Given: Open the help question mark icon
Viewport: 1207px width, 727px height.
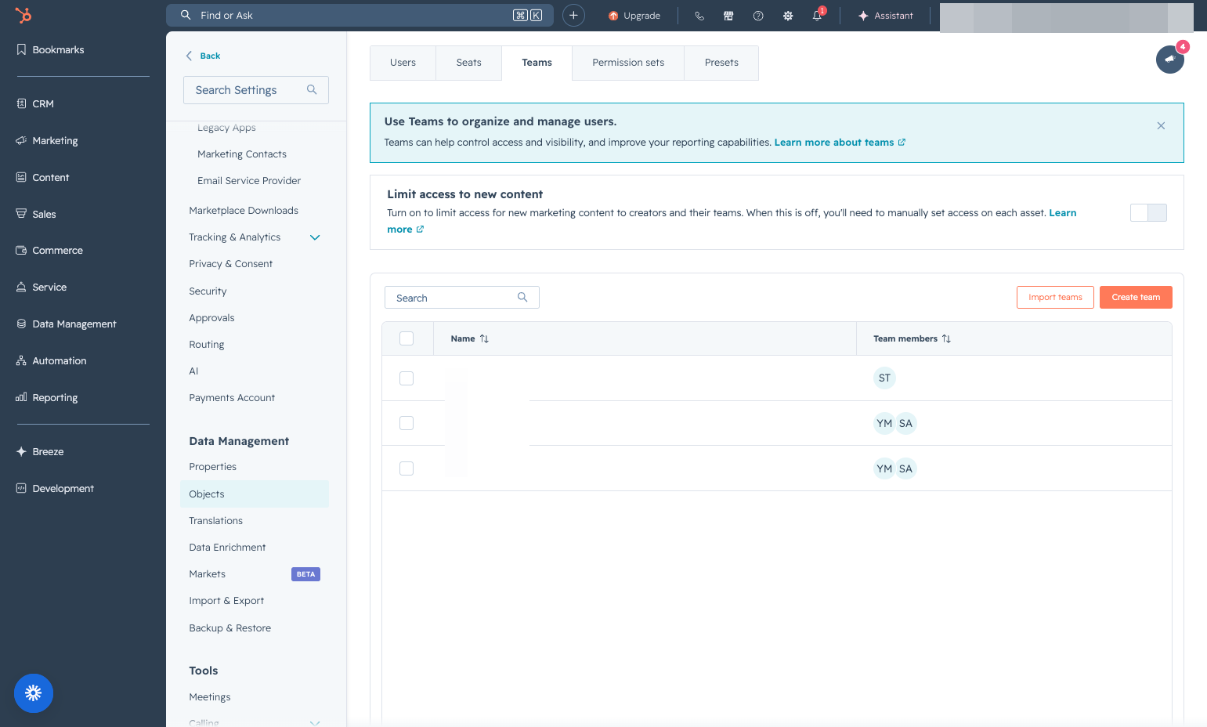Looking at the screenshot, I should click(758, 16).
